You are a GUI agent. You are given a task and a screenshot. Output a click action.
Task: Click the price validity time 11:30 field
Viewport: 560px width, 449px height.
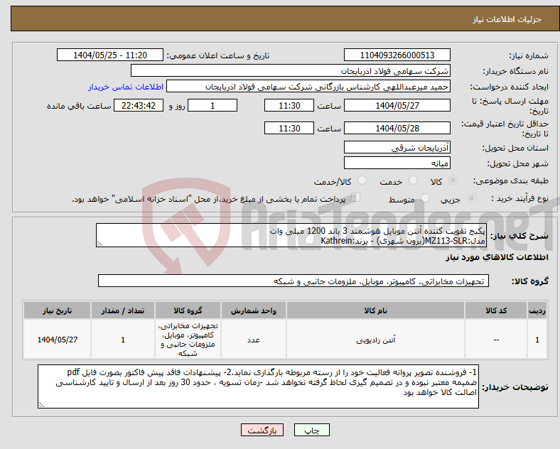[289, 128]
